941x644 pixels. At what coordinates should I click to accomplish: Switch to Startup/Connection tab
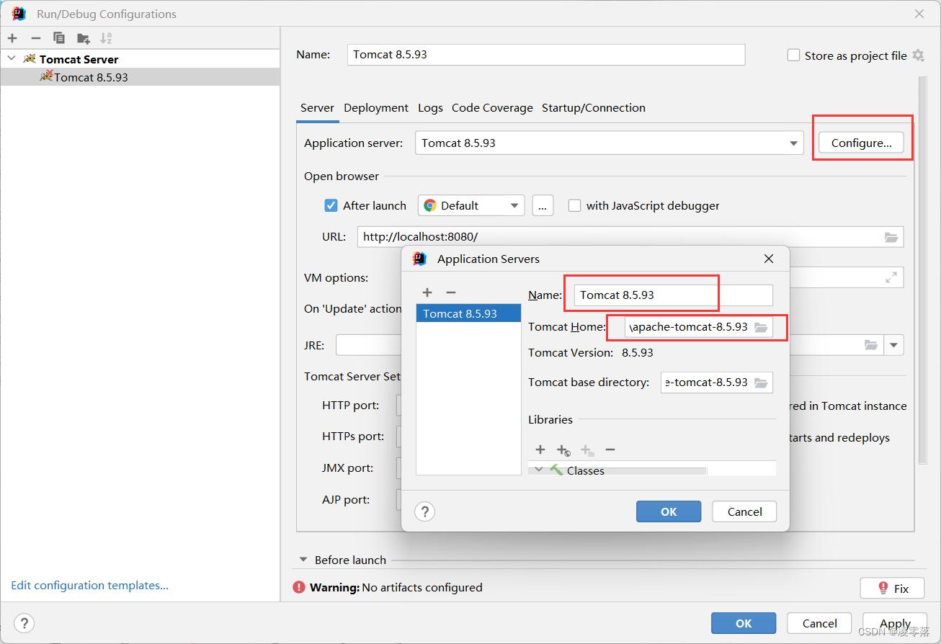click(x=594, y=108)
